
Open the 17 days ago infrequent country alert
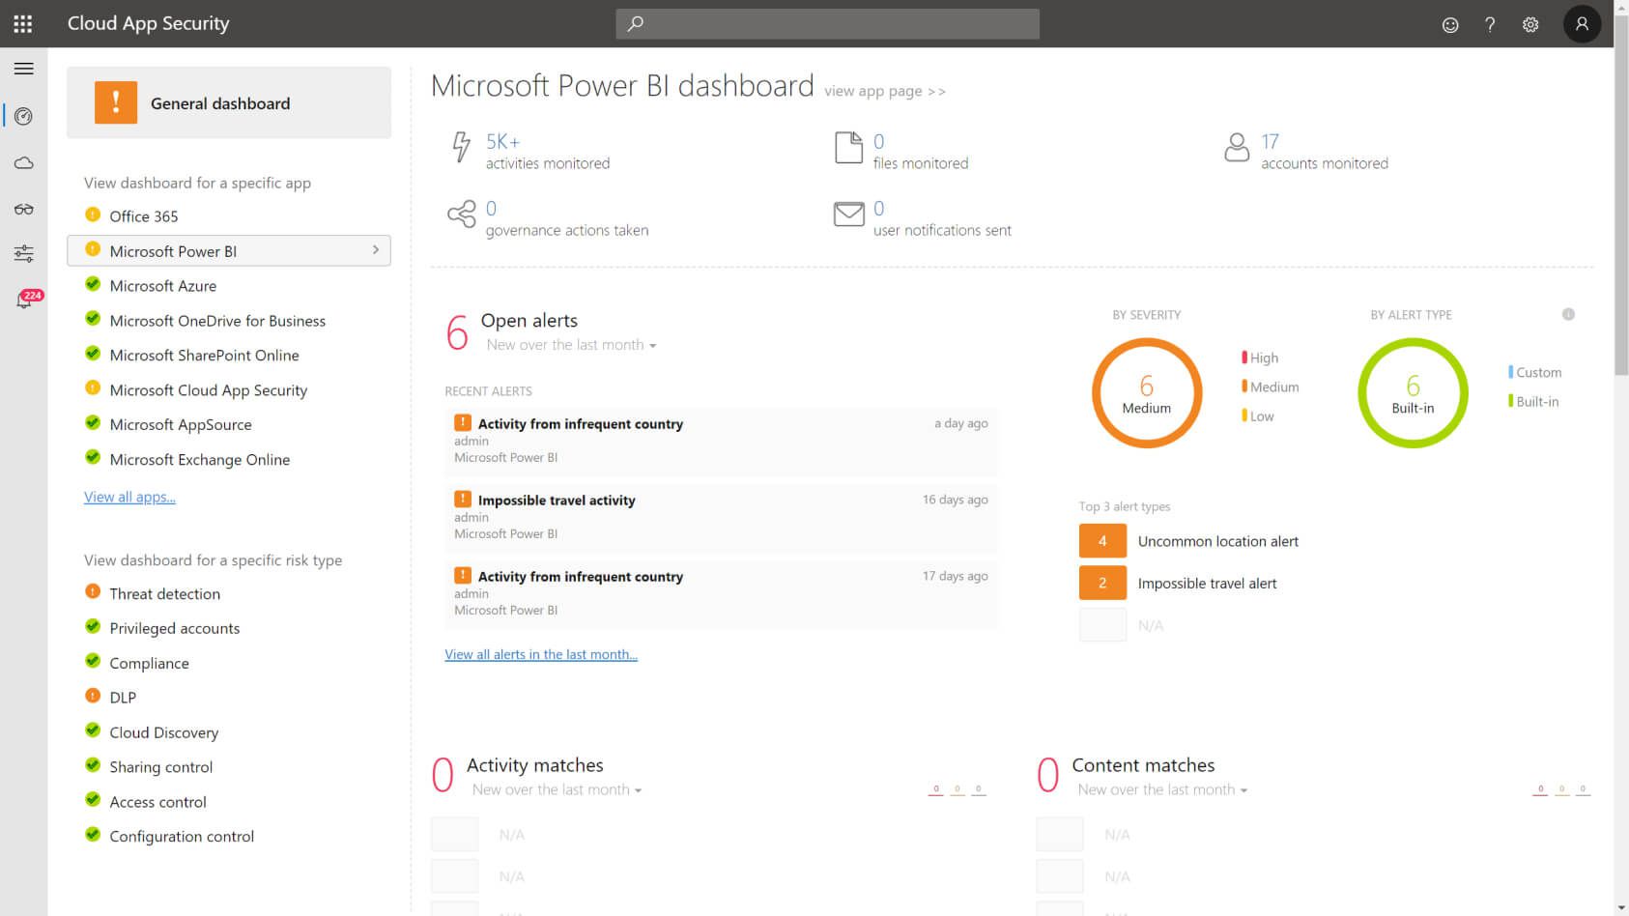click(721, 592)
